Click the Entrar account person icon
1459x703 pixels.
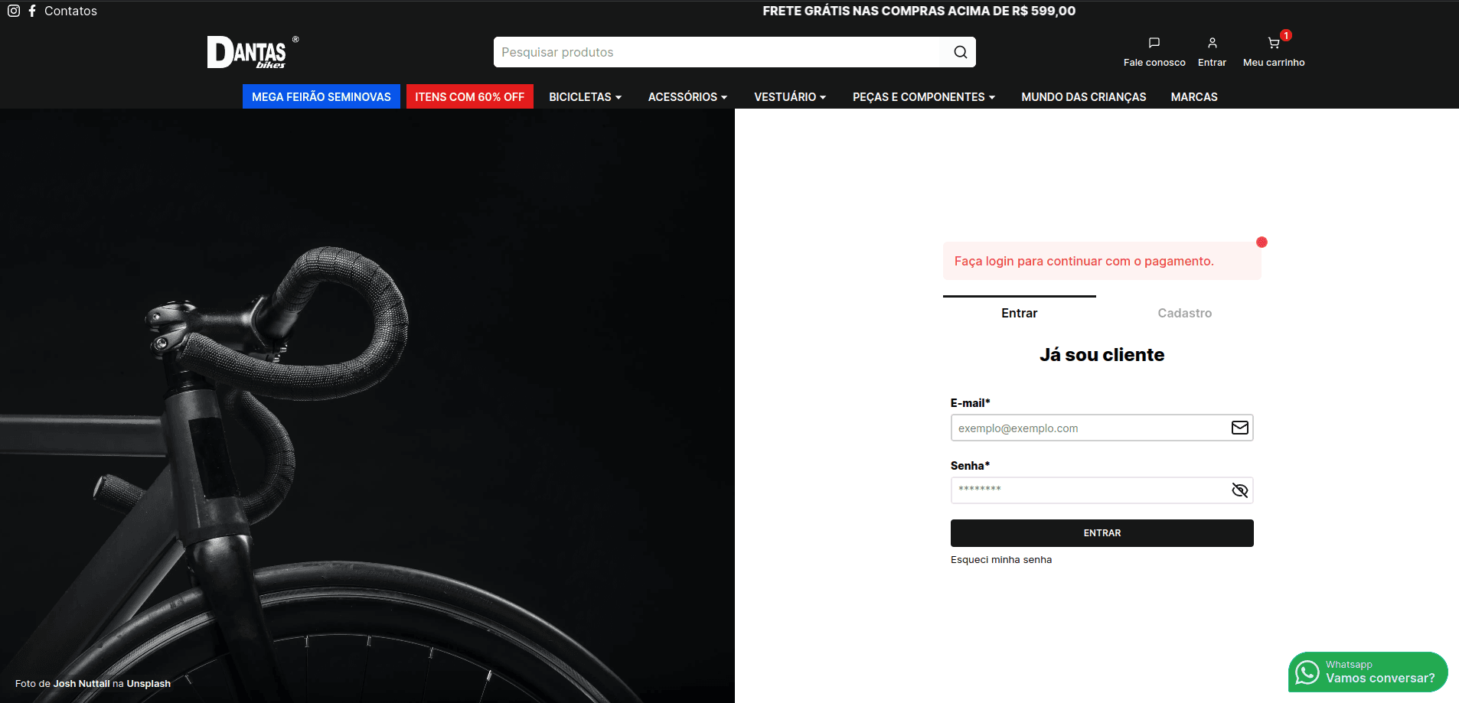pyautogui.click(x=1212, y=43)
